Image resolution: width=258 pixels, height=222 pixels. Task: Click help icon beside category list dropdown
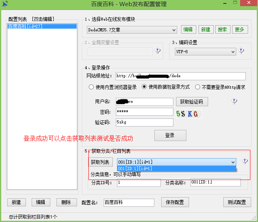[x=245, y=161]
